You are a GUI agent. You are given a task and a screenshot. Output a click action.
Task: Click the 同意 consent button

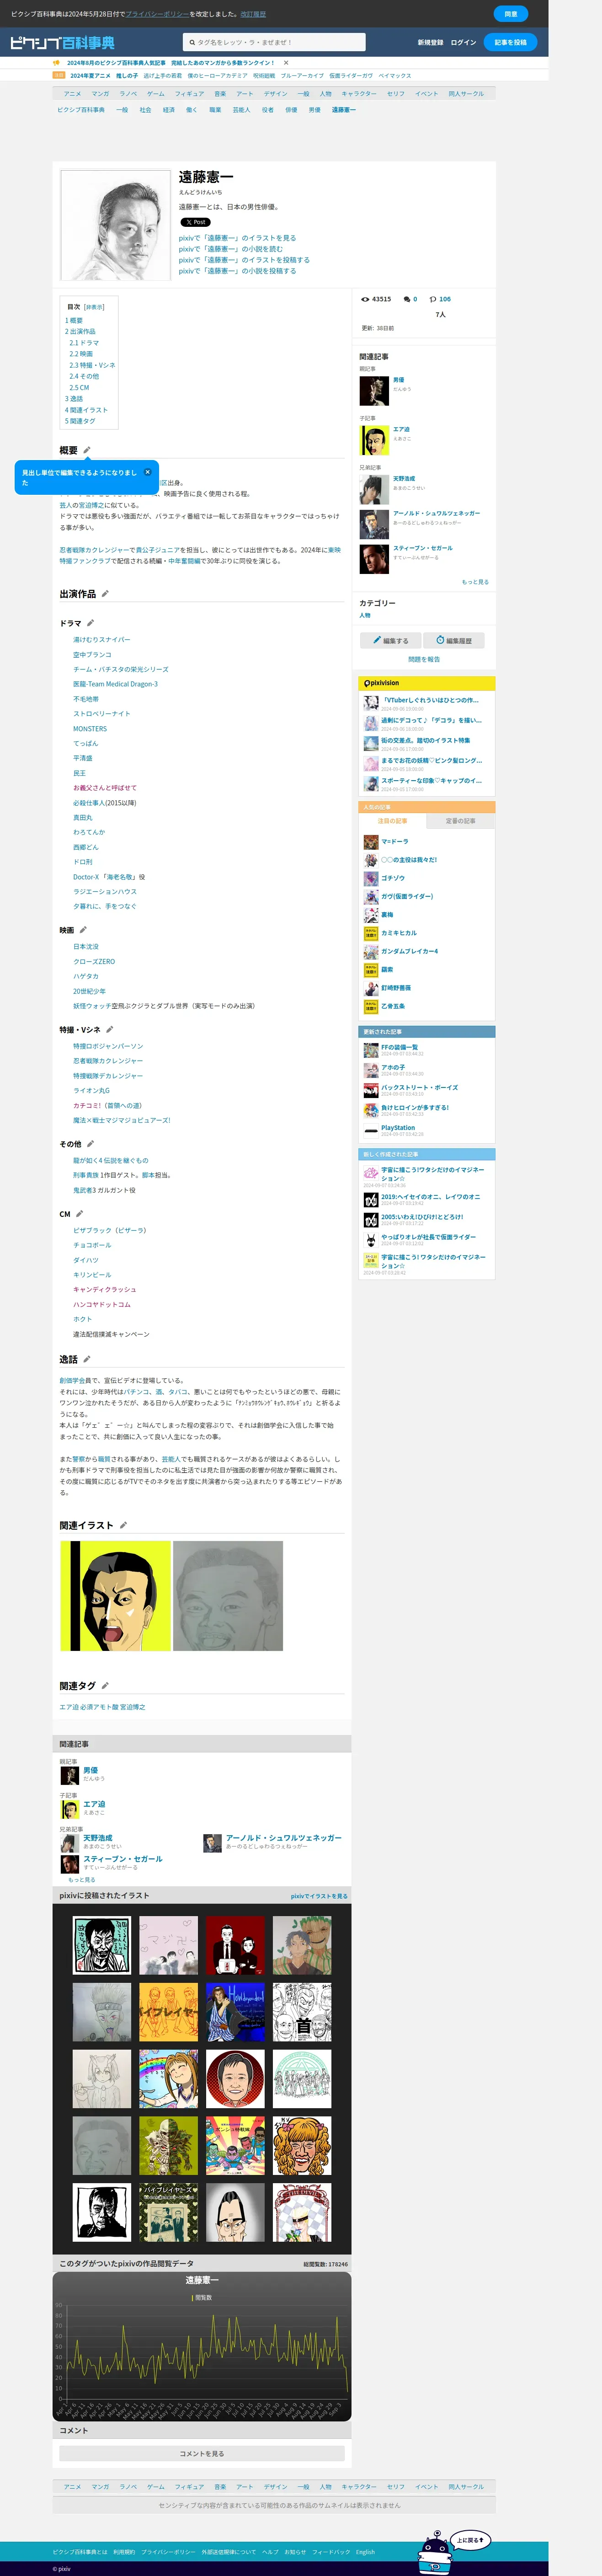[x=510, y=14]
